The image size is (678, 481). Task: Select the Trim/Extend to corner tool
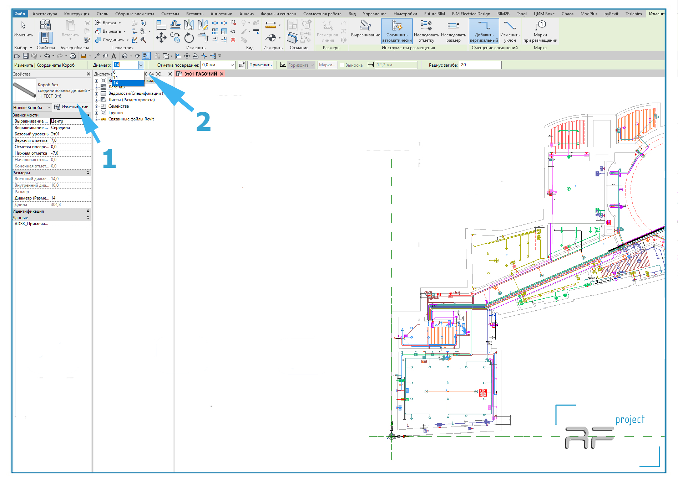point(203,37)
